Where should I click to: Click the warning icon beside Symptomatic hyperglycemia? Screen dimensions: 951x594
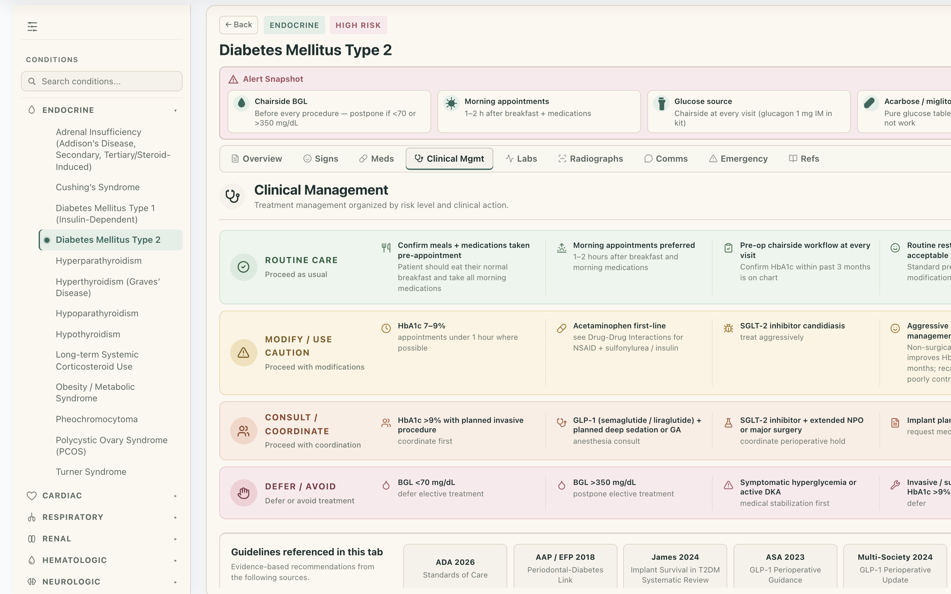click(x=729, y=485)
